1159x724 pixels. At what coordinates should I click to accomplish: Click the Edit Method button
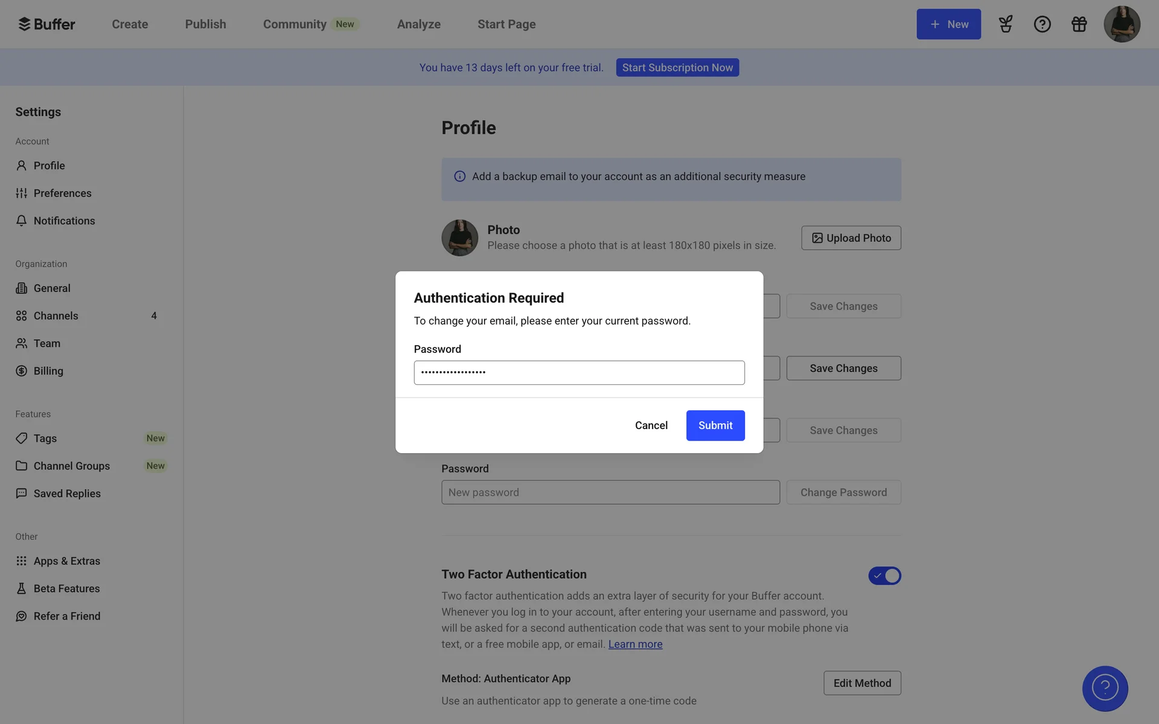pyautogui.click(x=862, y=683)
